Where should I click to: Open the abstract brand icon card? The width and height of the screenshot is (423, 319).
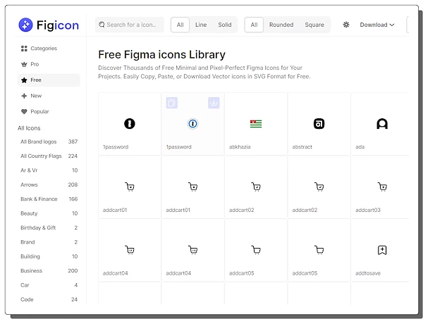pyautogui.click(x=319, y=124)
